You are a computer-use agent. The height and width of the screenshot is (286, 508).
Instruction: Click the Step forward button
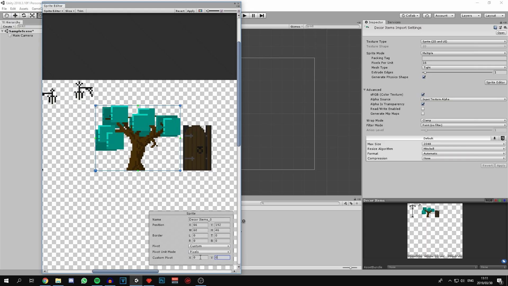[262, 16]
